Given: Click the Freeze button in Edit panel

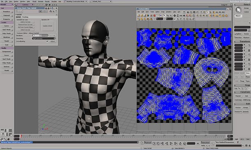Looking at the screenshot, I should coord(238,108).
